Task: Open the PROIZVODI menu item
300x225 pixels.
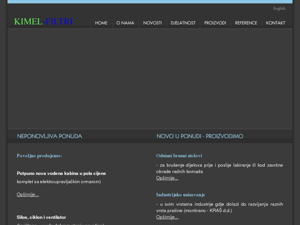Action: point(215,23)
